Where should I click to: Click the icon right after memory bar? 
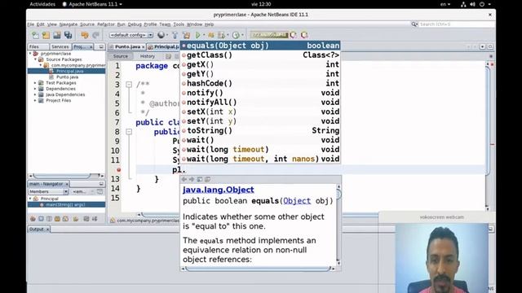coord(294,35)
